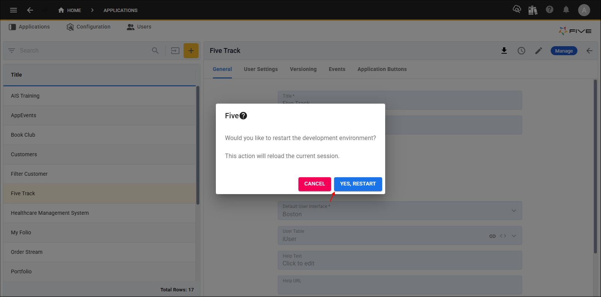Screen dimensions: 601x297
Task: Close the form with the back arrow
Action: click(x=589, y=51)
